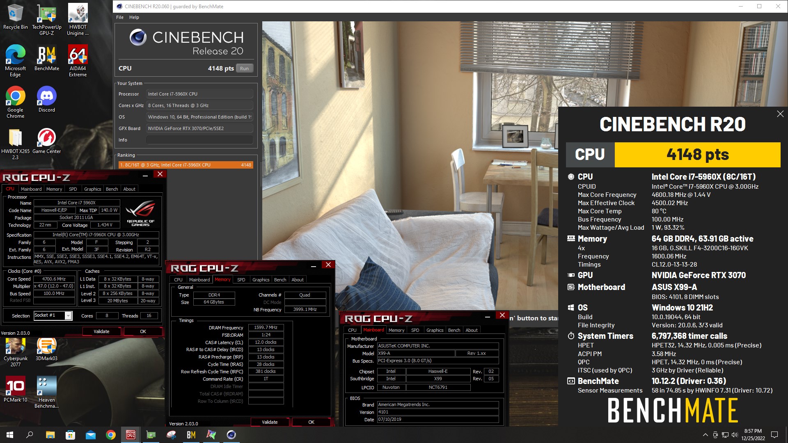Click the Cinebench Info input field

coord(199,140)
